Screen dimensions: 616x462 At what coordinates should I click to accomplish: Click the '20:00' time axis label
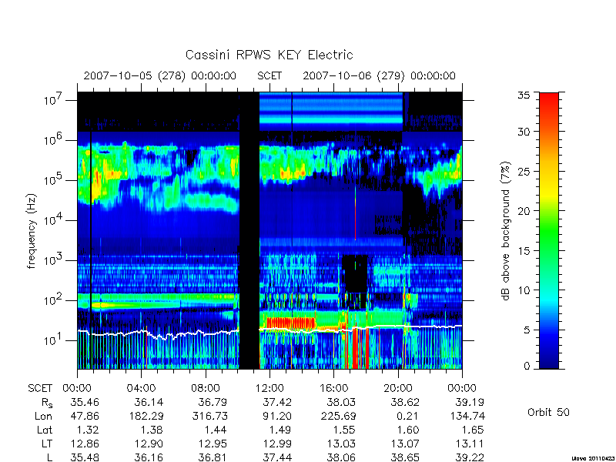(398, 389)
